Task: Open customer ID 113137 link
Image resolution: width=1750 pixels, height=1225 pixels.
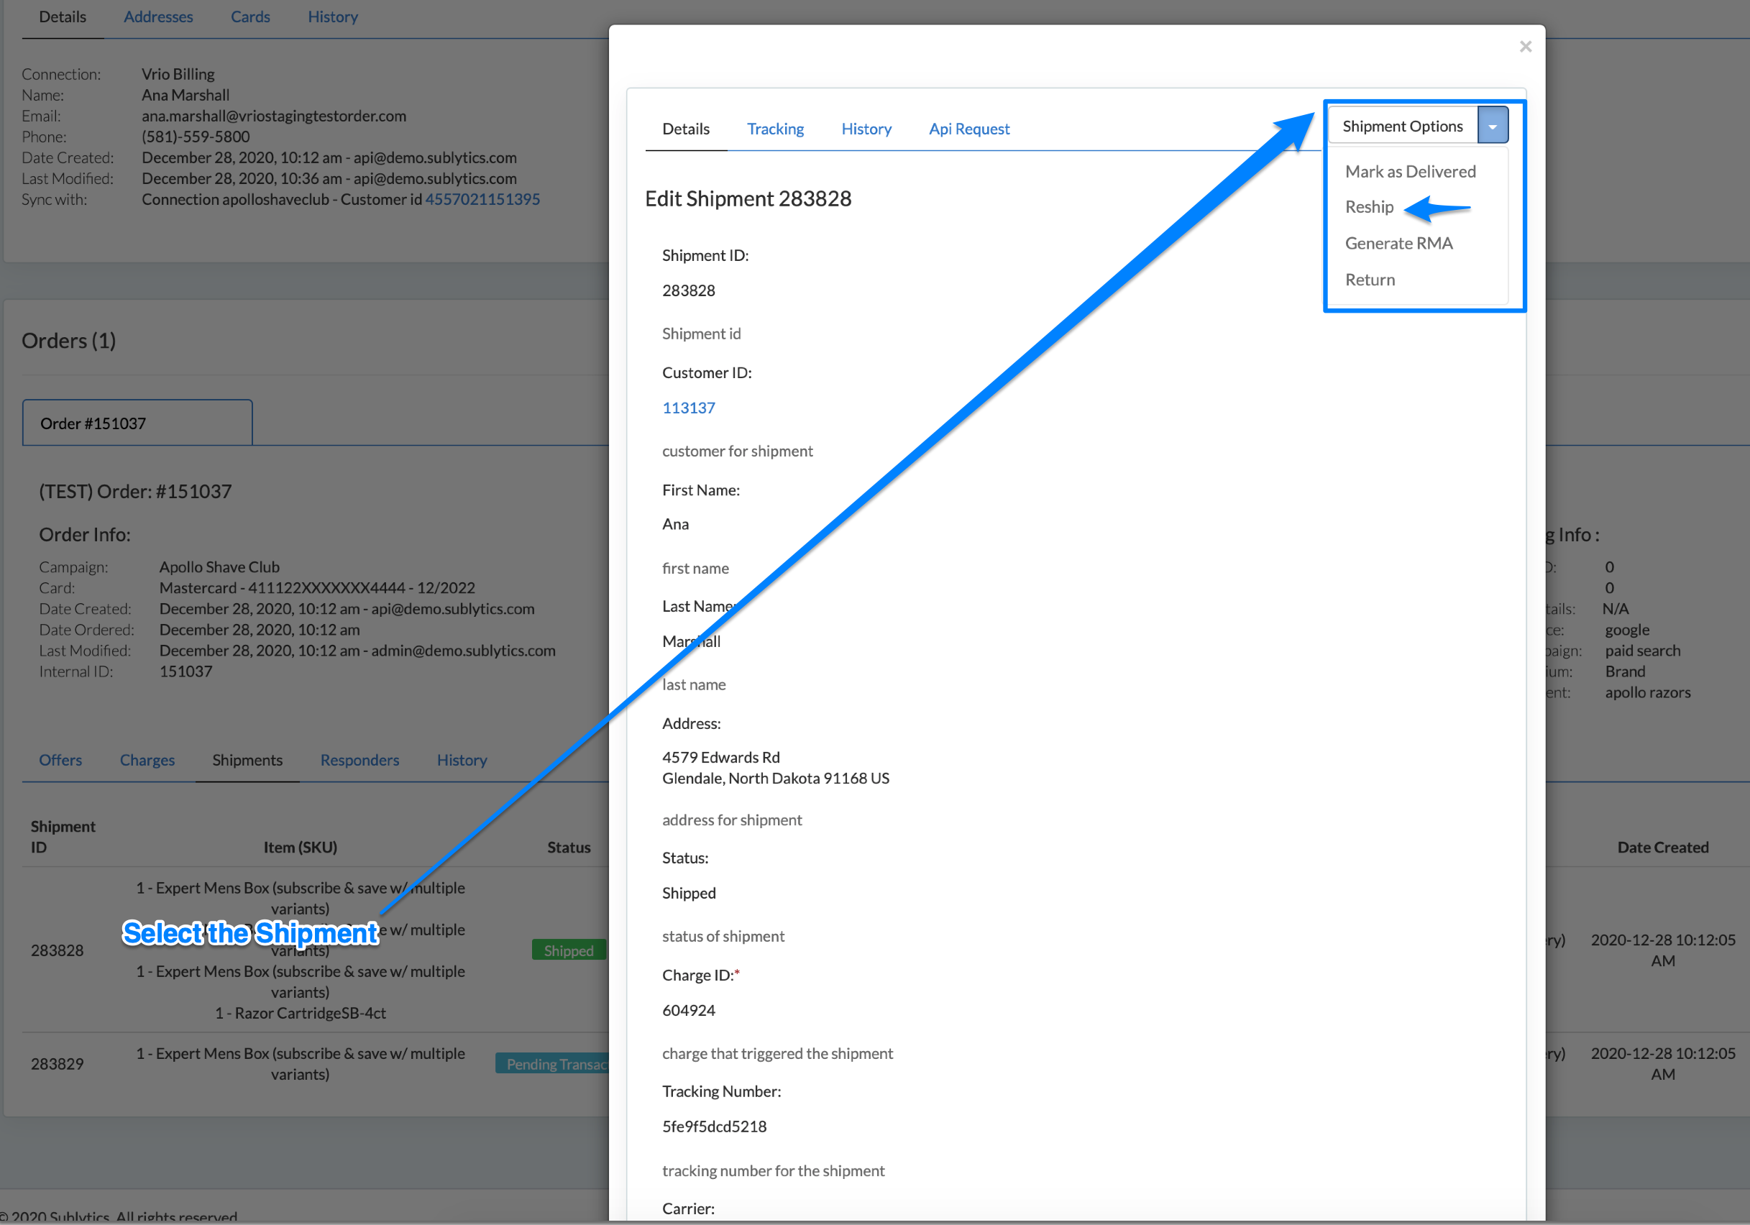Action: pyautogui.click(x=688, y=408)
